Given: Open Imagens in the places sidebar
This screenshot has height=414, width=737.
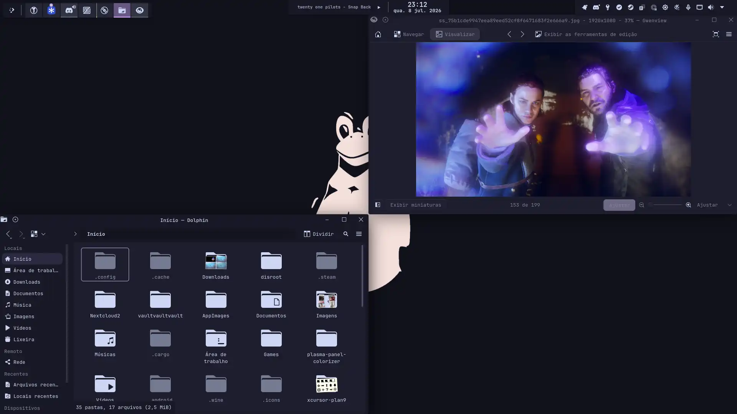Looking at the screenshot, I should pyautogui.click(x=32, y=316).
